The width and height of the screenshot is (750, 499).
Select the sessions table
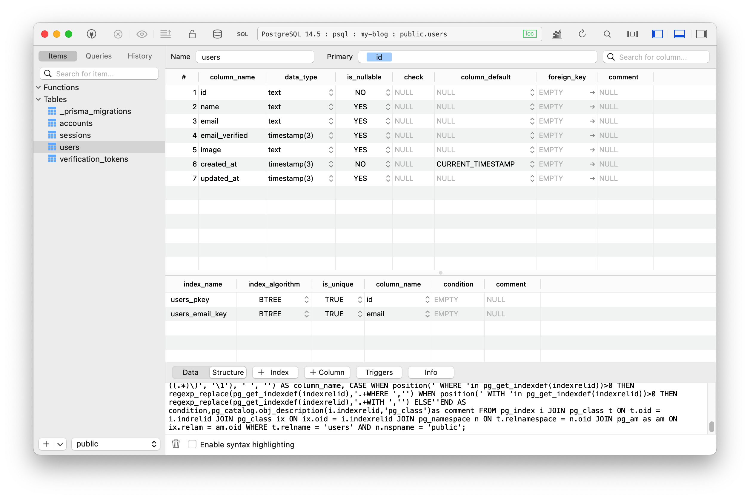(x=75, y=135)
